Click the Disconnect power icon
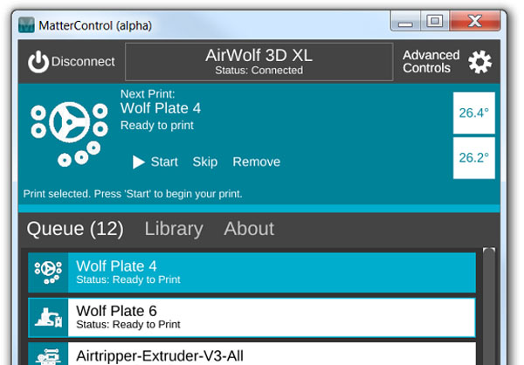The height and width of the screenshot is (365, 524). point(38,62)
